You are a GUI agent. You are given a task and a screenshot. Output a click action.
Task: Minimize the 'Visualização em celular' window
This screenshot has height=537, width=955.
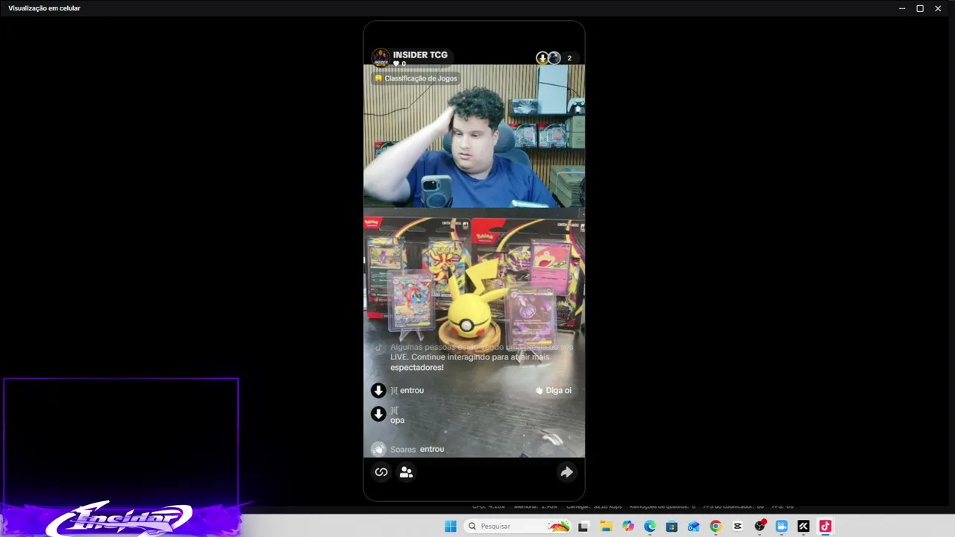[902, 8]
